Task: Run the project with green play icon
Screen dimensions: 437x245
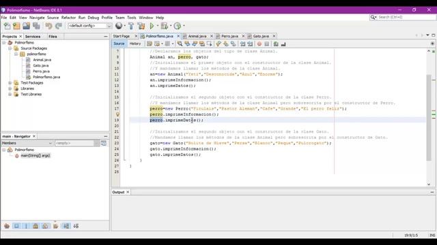Action: pyautogui.click(x=152, y=26)
